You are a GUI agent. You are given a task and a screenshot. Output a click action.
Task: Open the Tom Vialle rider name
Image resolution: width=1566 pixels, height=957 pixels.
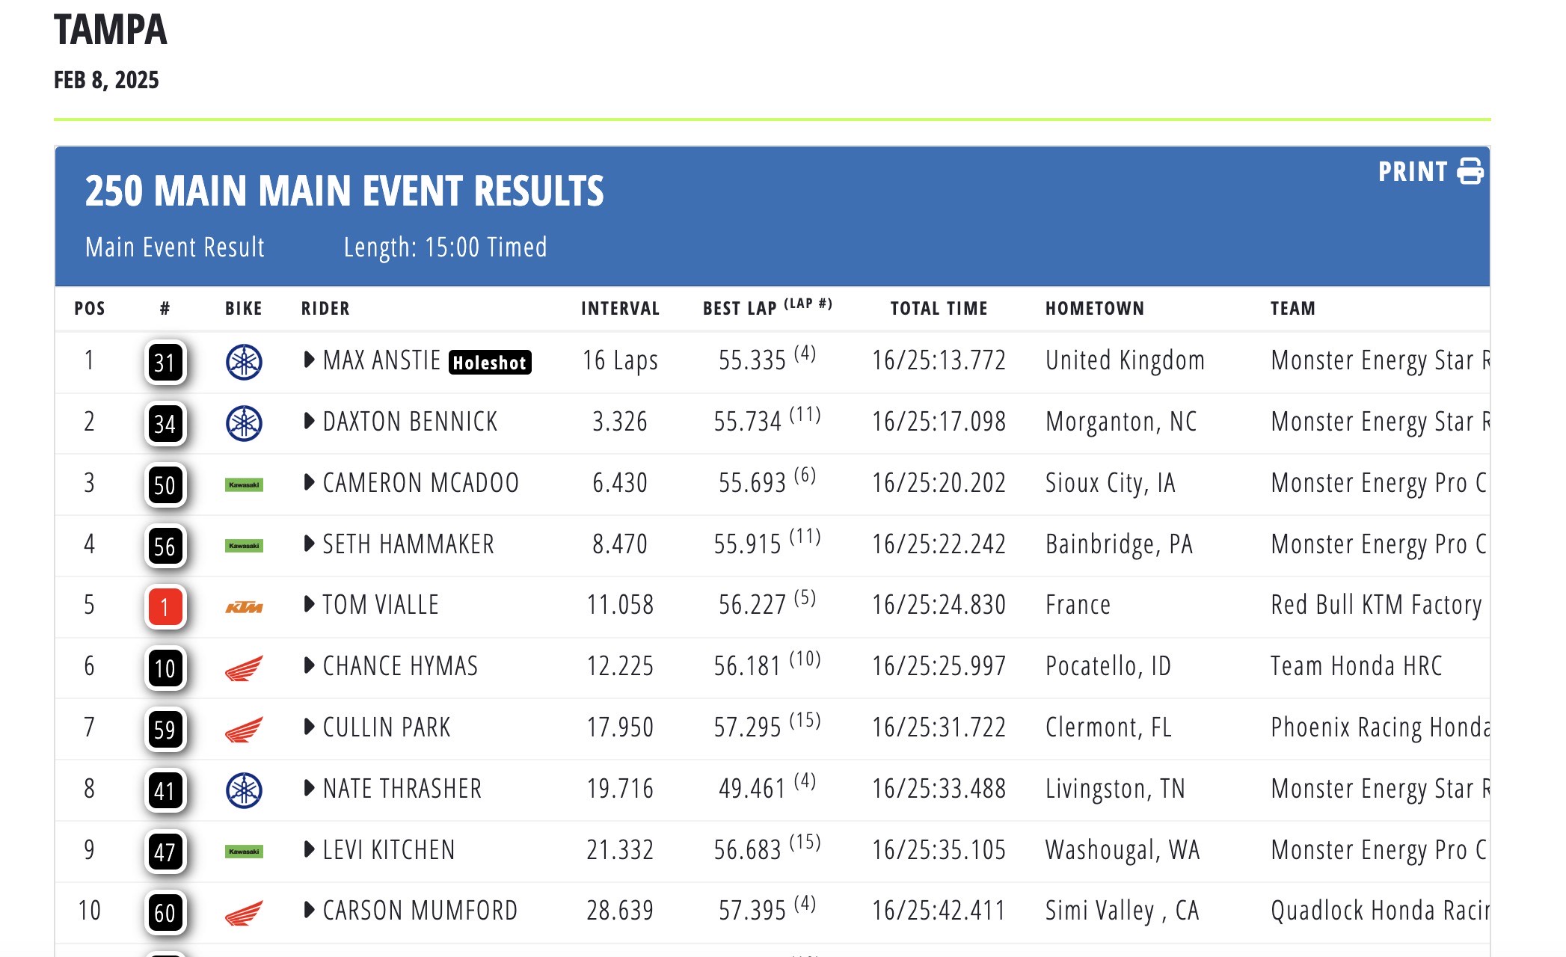381,605
